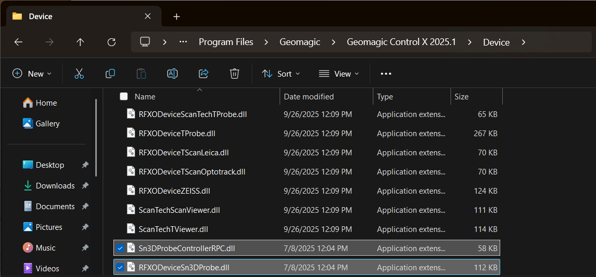Unpin Documents using its pin icon
This screenshot has height=277, width=596.
85,206
